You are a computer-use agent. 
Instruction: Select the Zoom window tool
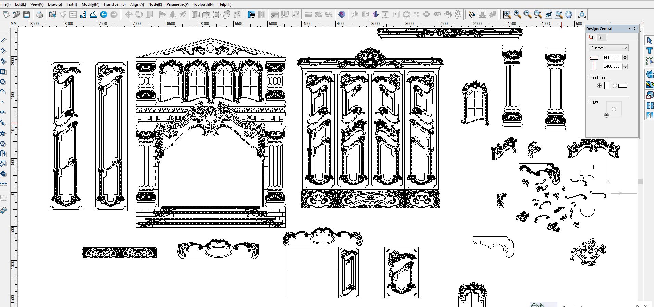507,14
